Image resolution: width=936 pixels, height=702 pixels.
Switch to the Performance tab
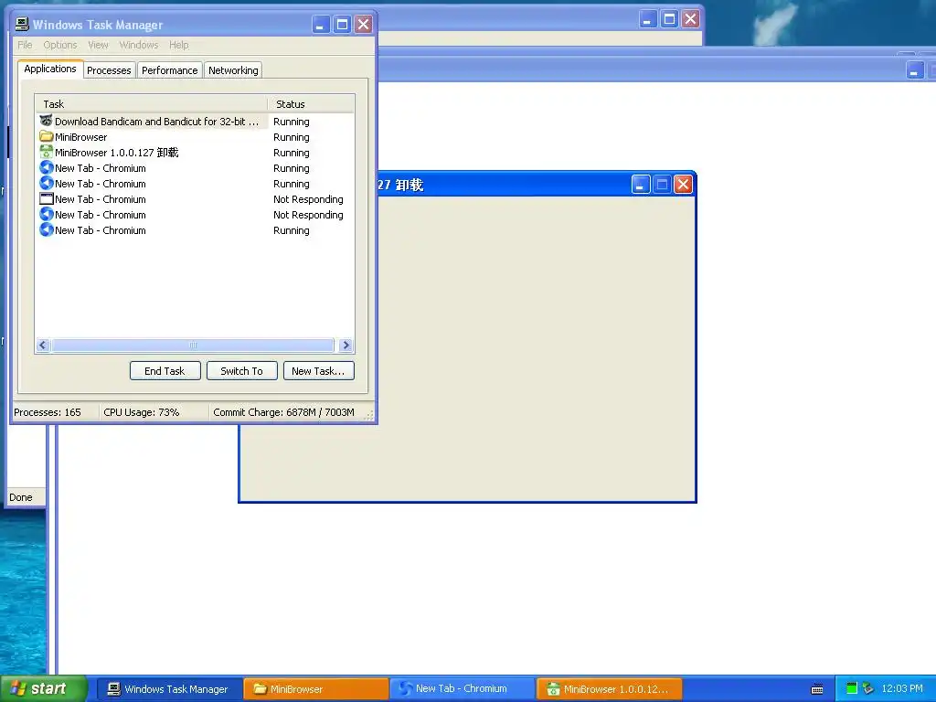[169, 70]
